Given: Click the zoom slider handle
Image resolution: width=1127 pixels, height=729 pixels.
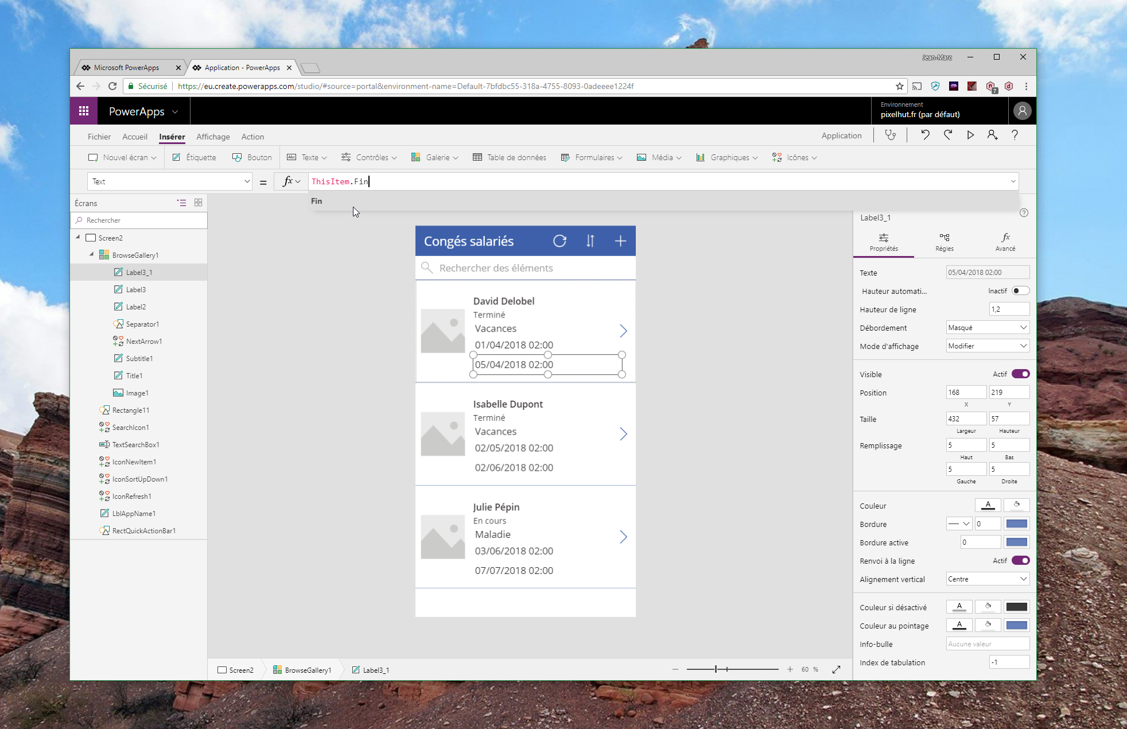Looking at the screenshot, I should click(x=716, y=669).
